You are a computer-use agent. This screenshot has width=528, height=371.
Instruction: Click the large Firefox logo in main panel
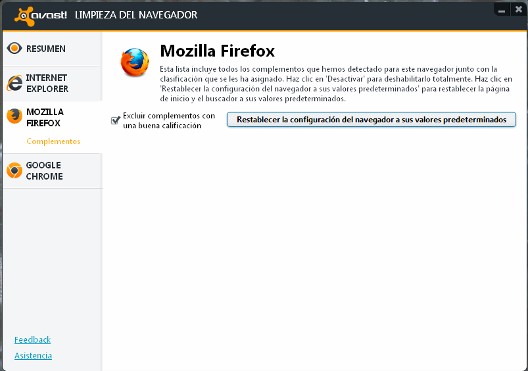135,62
